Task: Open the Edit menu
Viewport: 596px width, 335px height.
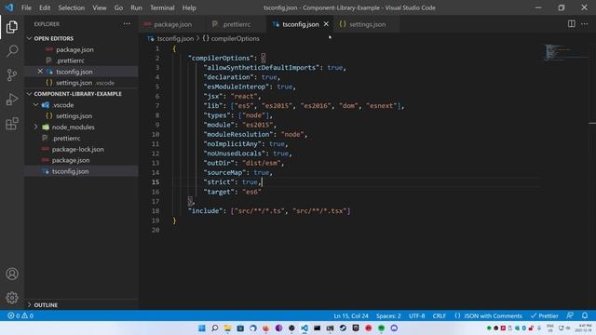Action: pos(45,7)
